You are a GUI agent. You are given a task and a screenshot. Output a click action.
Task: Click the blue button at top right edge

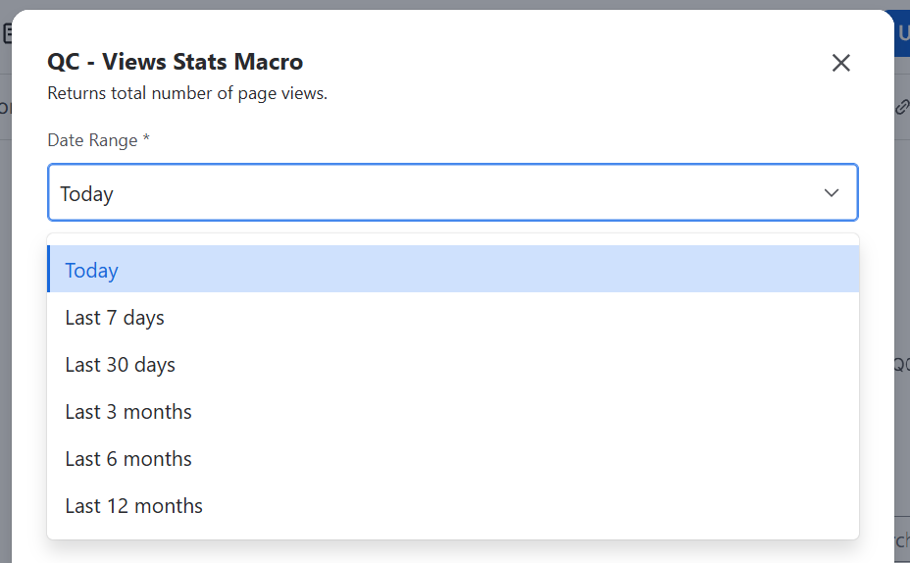(x=902, y=33)
